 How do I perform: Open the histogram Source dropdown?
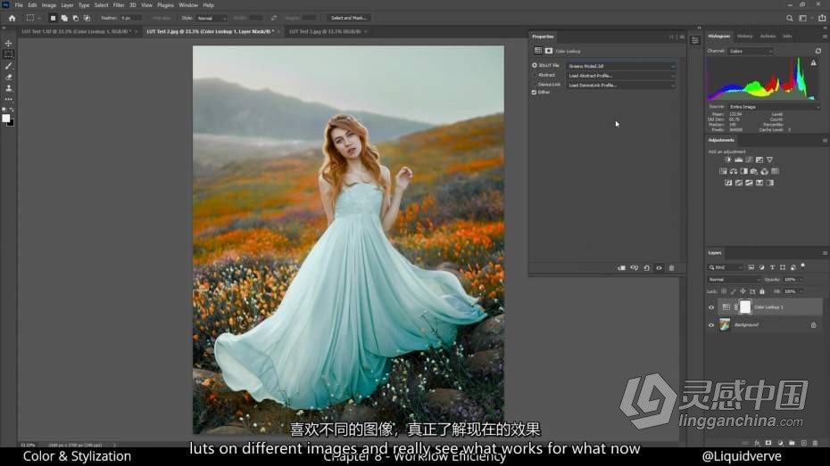tap(775, 107)
